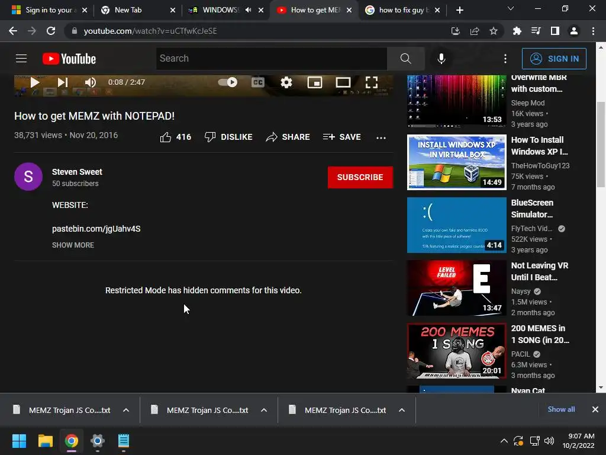Viewport: 606px width, 455px height.
Task: Open Notepad from taskbar
Action: coord(123,441)
